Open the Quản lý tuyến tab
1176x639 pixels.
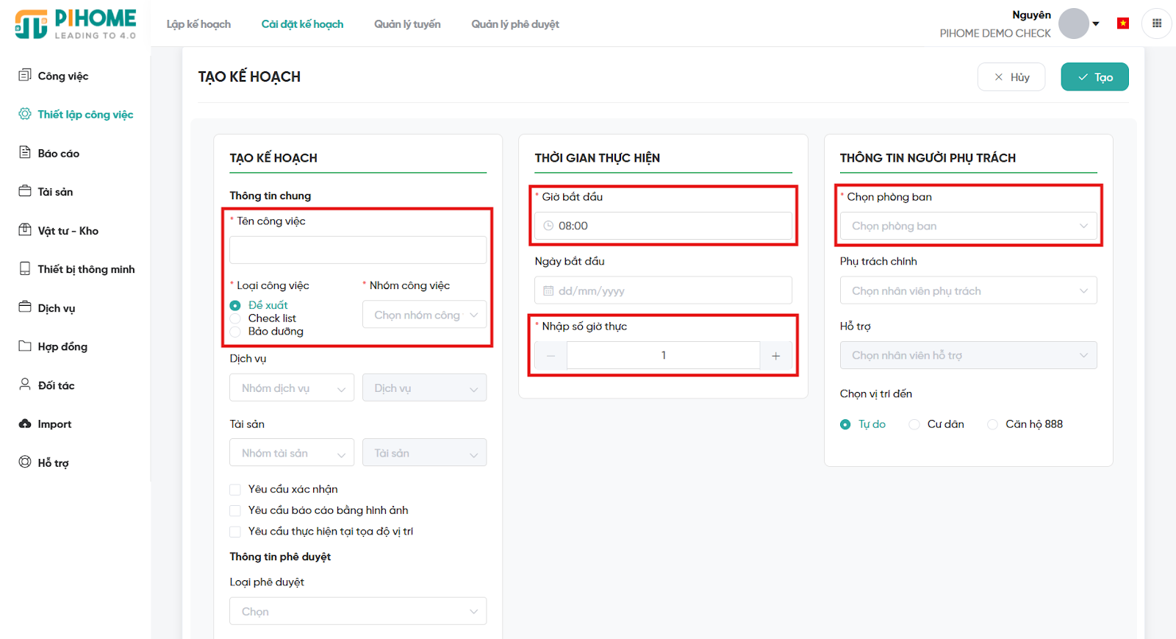coord(407,24)
